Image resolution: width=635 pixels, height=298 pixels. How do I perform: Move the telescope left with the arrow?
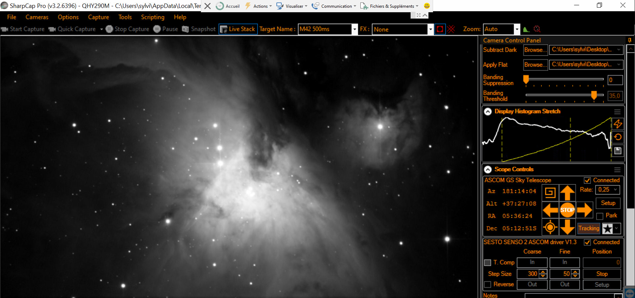[550, 210]
